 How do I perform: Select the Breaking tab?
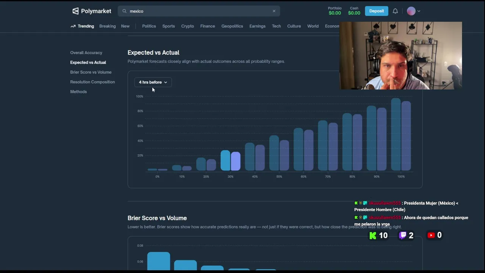tap(107, 26)
